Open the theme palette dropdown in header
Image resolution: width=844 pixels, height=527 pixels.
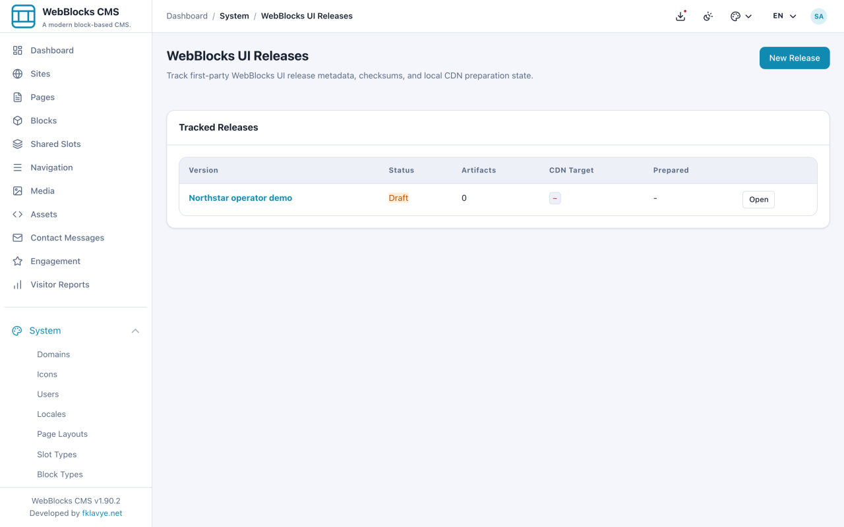click(741, 16)
